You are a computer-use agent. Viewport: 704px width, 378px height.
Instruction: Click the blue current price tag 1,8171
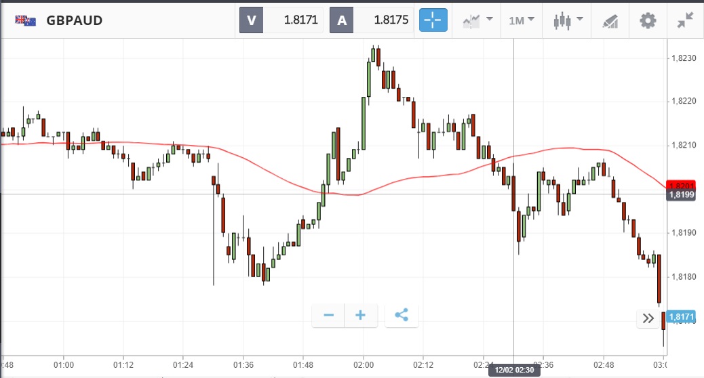pos(680,316)
